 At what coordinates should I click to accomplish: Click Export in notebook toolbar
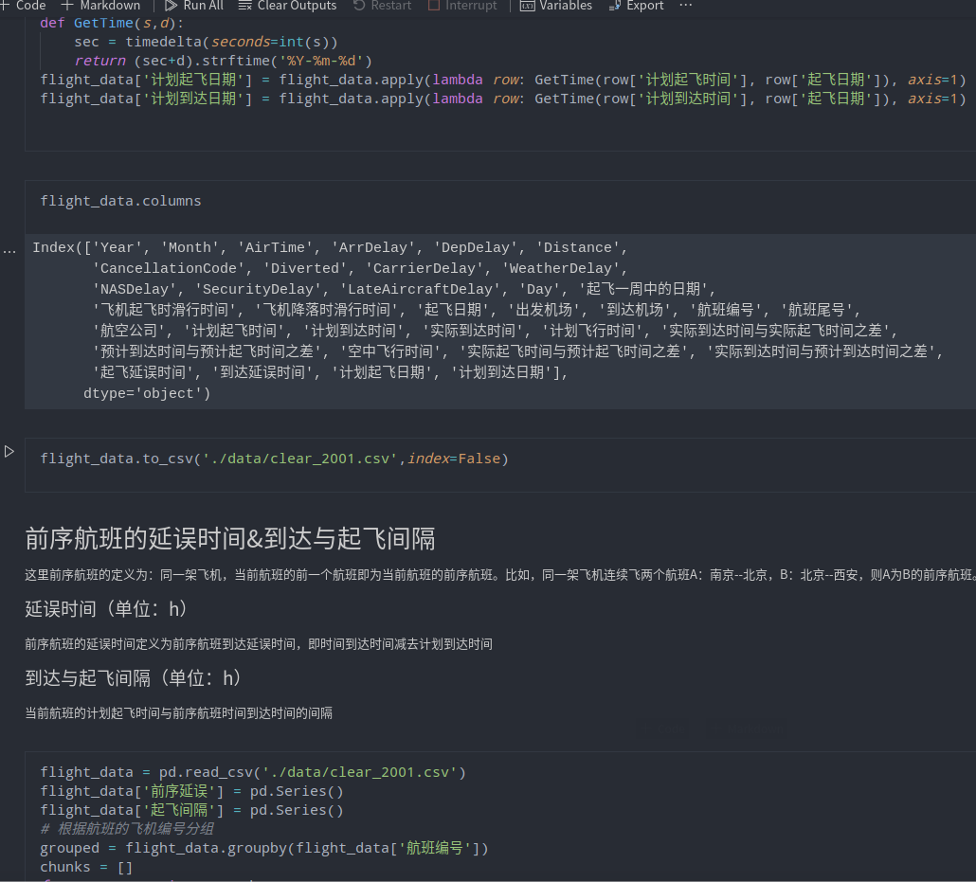(636, 6)
